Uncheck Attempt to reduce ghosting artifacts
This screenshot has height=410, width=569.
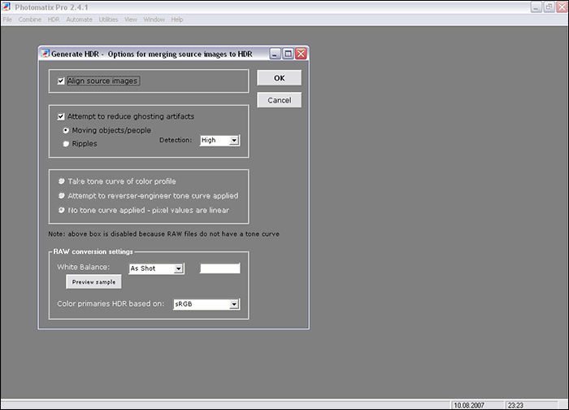click(61, 116)
